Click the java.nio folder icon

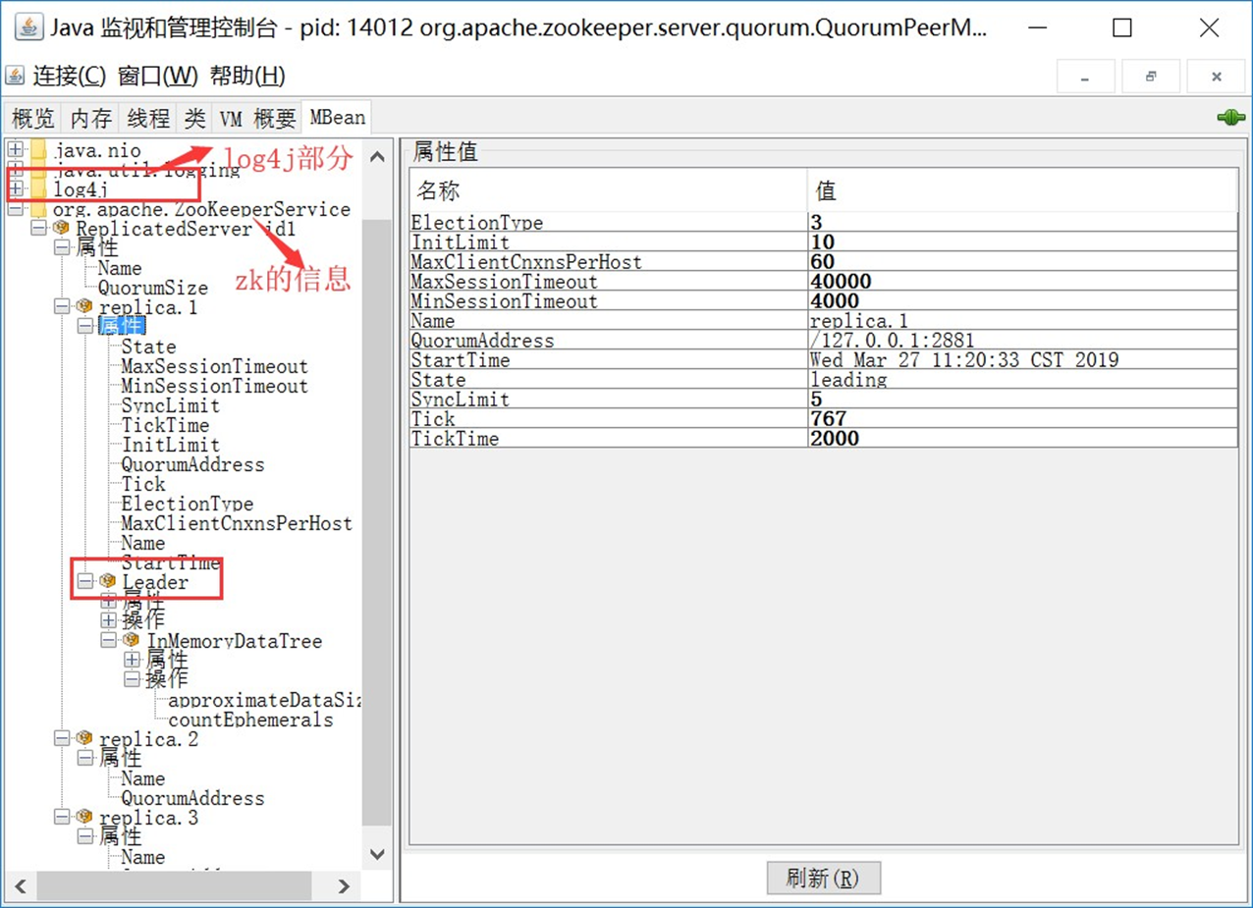click(38, 150)
